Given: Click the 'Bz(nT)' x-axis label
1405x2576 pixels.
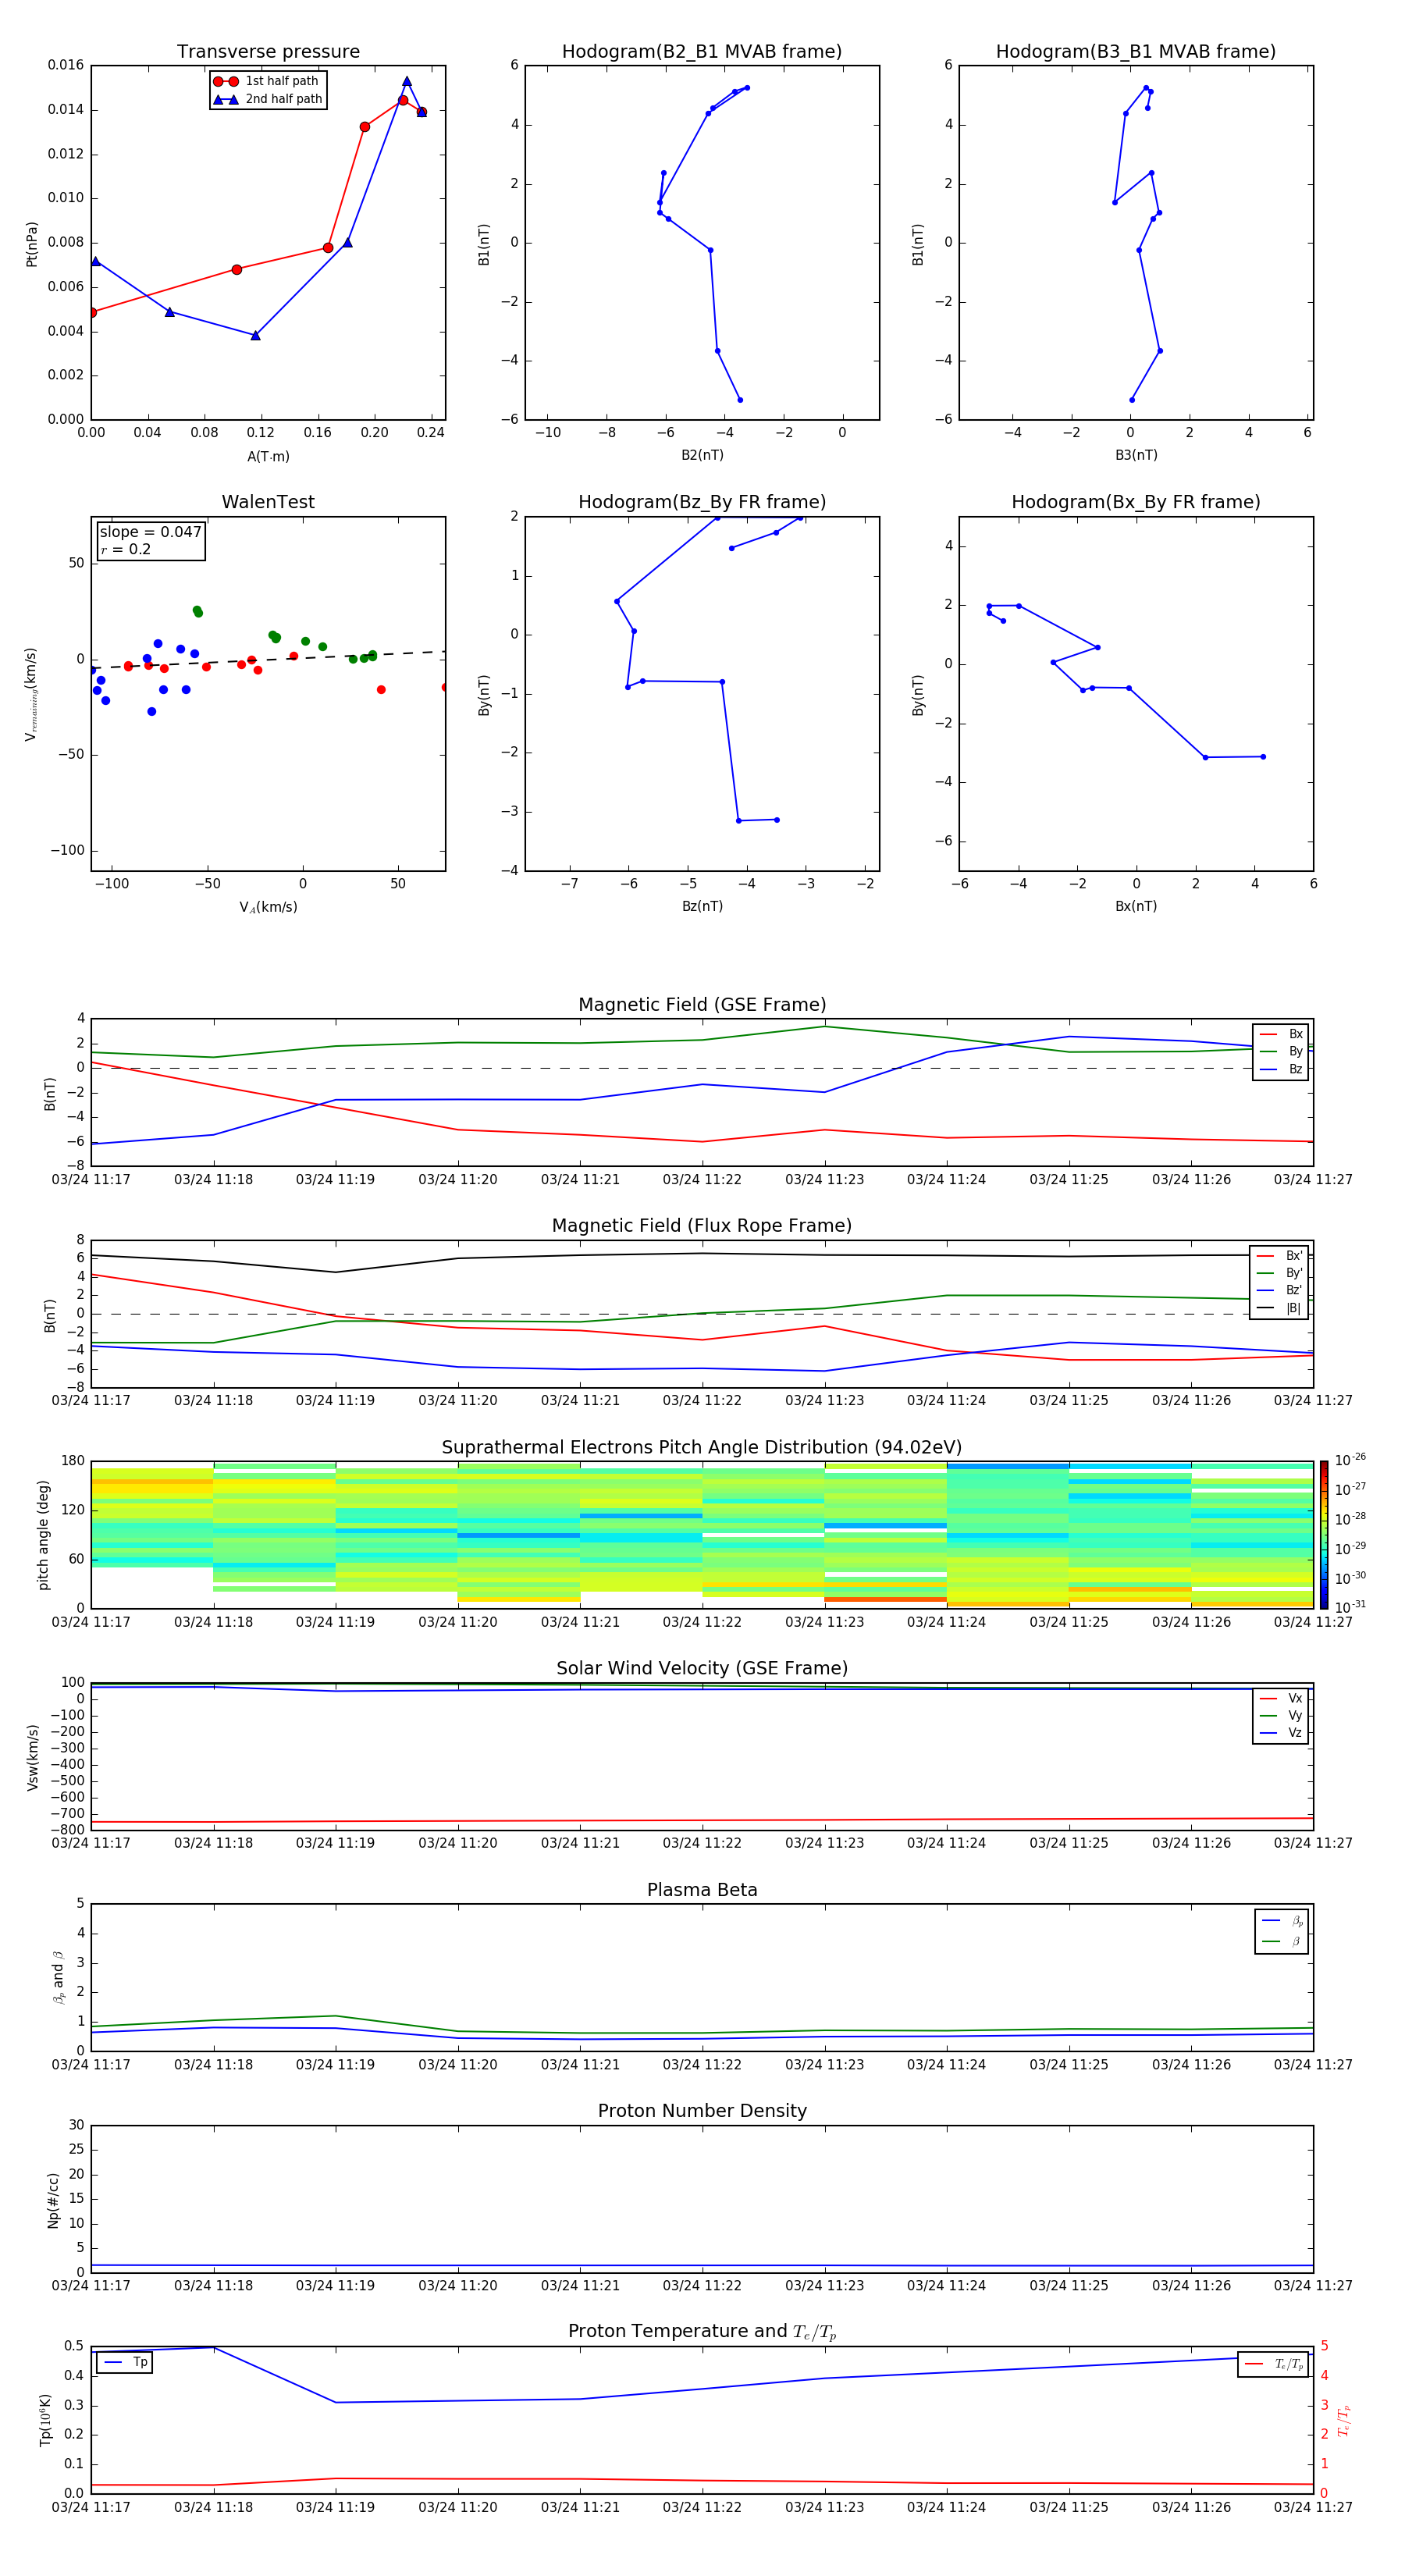Looking at the screenshot, I should pos(702,906).
